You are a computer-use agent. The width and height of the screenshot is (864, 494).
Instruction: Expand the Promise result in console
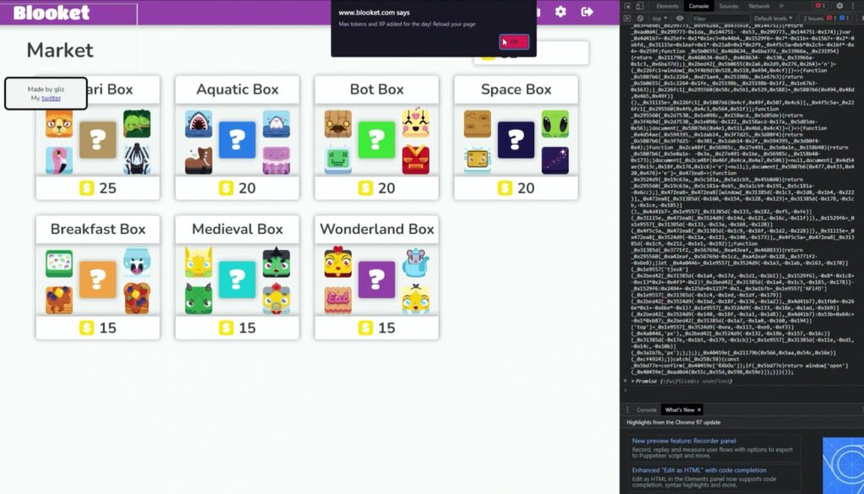(632, 382)
